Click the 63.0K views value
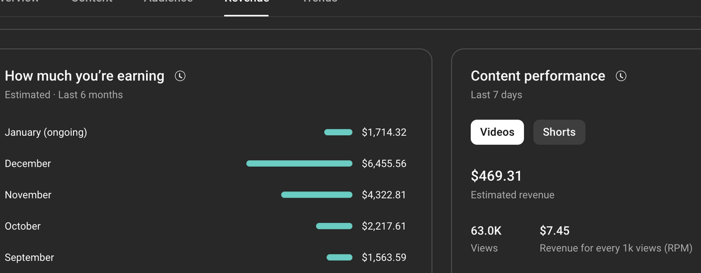The image size is (701, 273). (486, 231)
